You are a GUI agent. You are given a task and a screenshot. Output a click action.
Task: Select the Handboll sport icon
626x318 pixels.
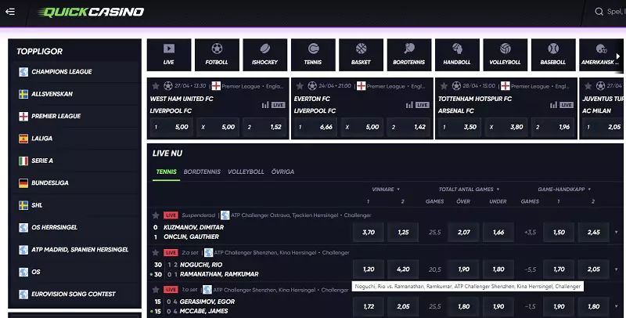[457, 53]
